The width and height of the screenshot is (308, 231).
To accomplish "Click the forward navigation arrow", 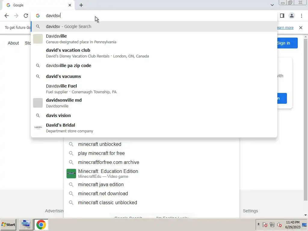I will point(16,16).
